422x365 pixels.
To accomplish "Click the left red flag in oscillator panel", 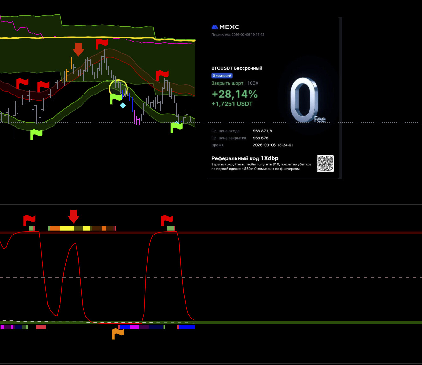I will click(x=29, y=220).
